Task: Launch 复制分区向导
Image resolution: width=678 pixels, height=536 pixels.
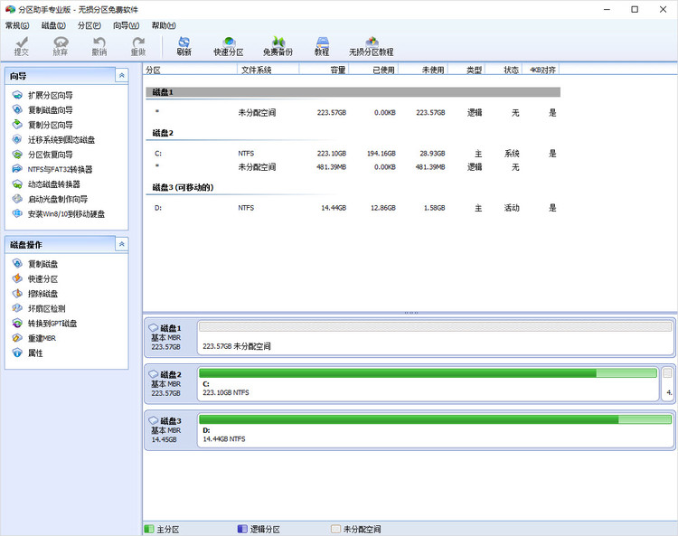Action: coord(42,125)
